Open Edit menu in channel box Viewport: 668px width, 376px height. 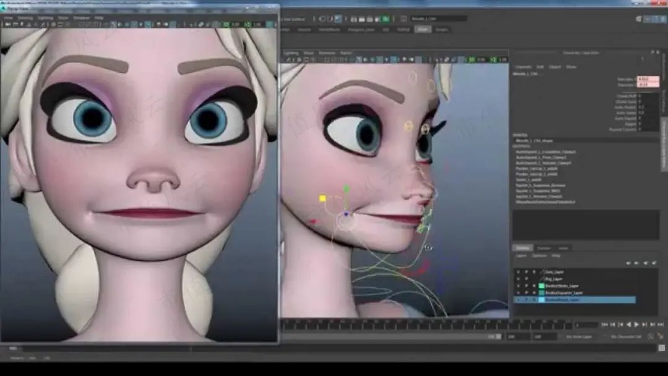(x=540, y=67)
